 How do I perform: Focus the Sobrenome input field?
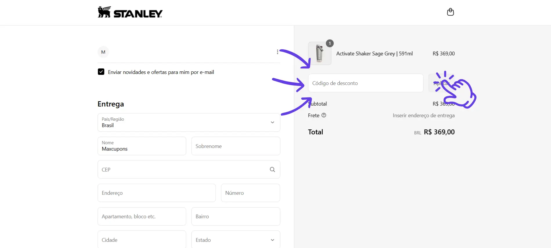236,146
